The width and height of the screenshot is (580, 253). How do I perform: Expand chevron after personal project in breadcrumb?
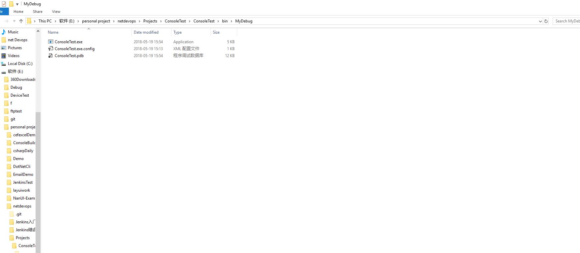pos(114,21)
